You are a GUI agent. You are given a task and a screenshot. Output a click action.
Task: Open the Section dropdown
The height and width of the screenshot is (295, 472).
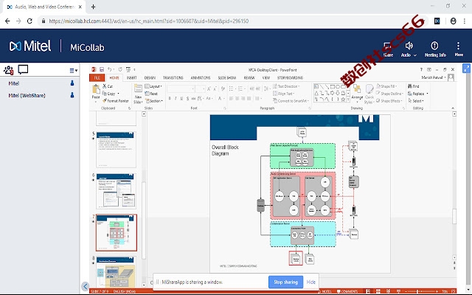tap(154, 101)
